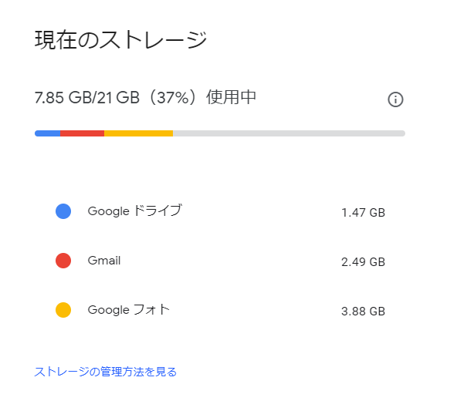457x411 pixels.
Task: Select the 7.85 GB/21 GB usage text
Action: (x=87, y=97)
